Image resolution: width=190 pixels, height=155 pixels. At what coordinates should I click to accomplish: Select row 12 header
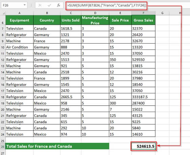pyautogui.click(x=3, y=60)
